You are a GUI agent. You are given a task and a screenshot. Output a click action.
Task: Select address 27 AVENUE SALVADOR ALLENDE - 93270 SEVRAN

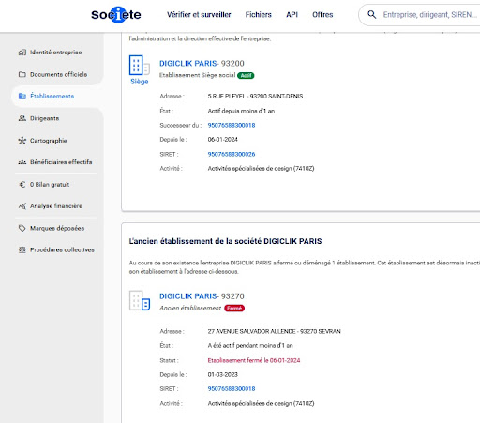[274, 331]
